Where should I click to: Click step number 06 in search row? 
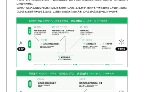(84, 40)
